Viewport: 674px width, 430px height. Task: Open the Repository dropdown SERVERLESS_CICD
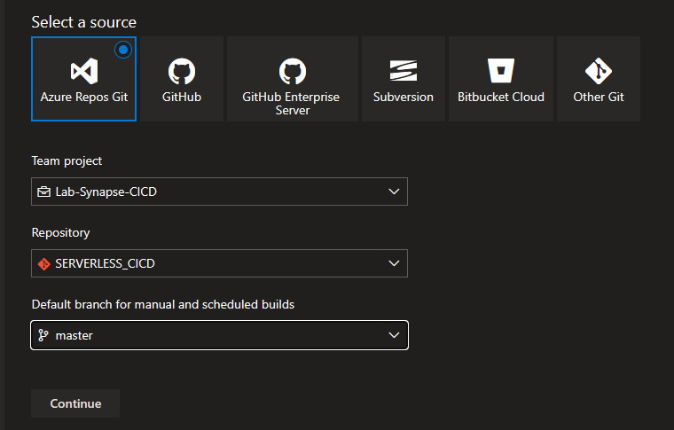(x=219, y=263)
